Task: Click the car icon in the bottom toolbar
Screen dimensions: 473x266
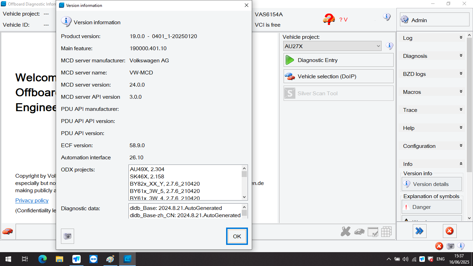Action: click(x=8, y=231)
